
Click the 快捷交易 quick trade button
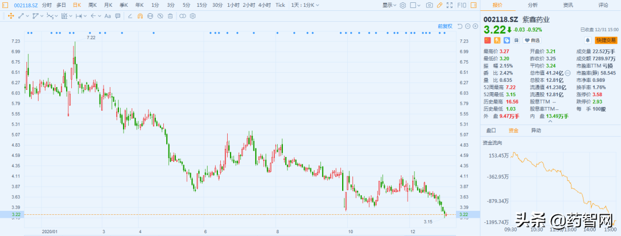606,40
